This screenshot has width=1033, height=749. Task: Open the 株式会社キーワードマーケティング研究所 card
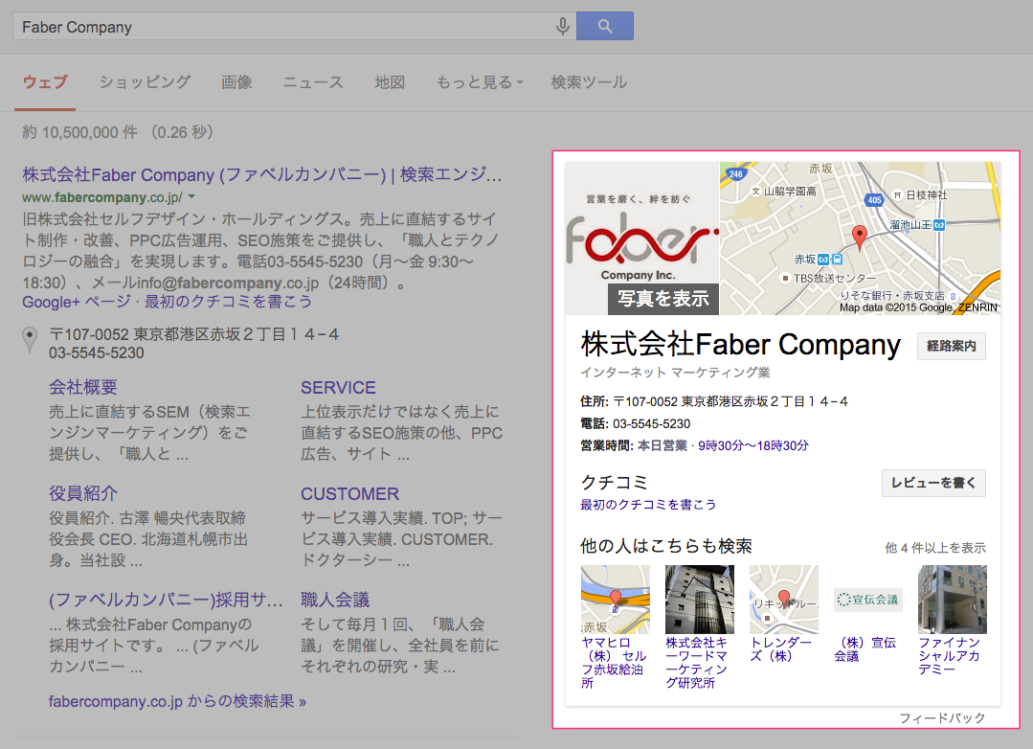coord(699,627)
